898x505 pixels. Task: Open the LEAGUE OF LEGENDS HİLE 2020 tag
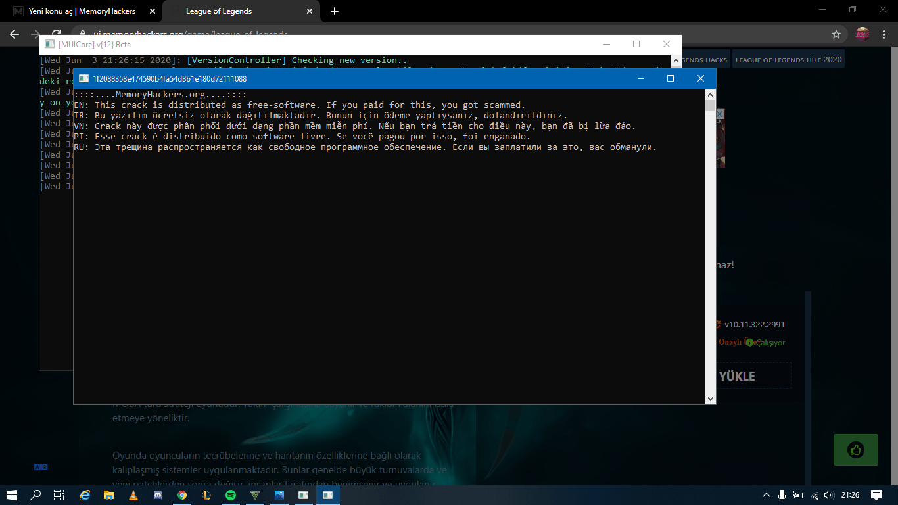coord(788,59)
